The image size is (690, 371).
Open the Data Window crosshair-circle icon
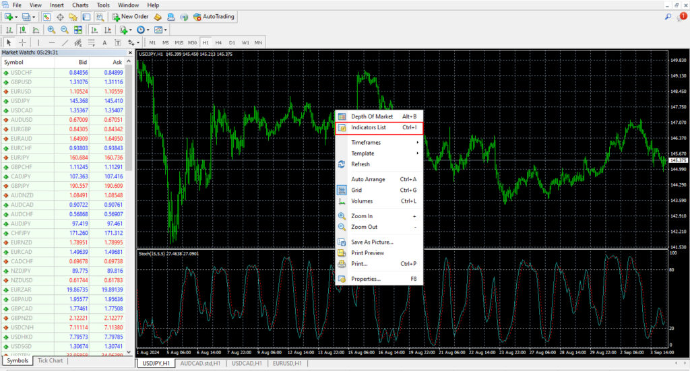coord(60,17)
